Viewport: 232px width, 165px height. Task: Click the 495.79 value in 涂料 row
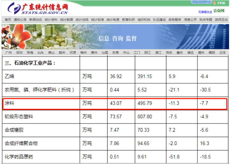[145, 103]
